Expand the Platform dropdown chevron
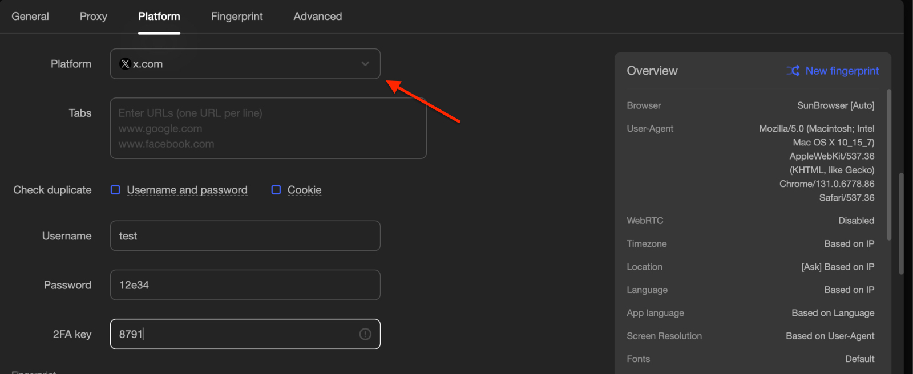The height and width of the screenshot is (374, 913). [365, 64]
